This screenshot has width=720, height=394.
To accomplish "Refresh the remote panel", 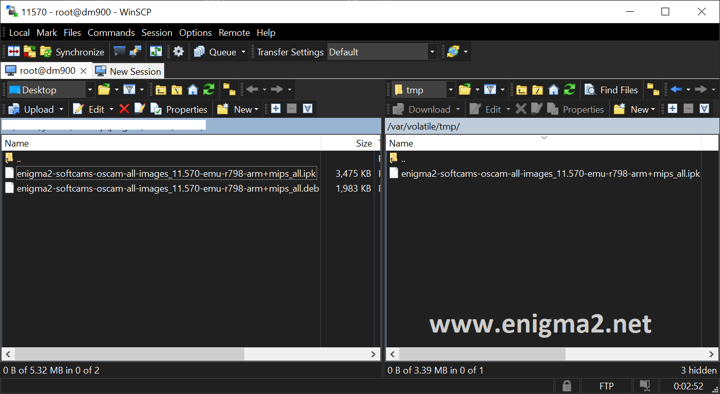I will click(570, 90).
